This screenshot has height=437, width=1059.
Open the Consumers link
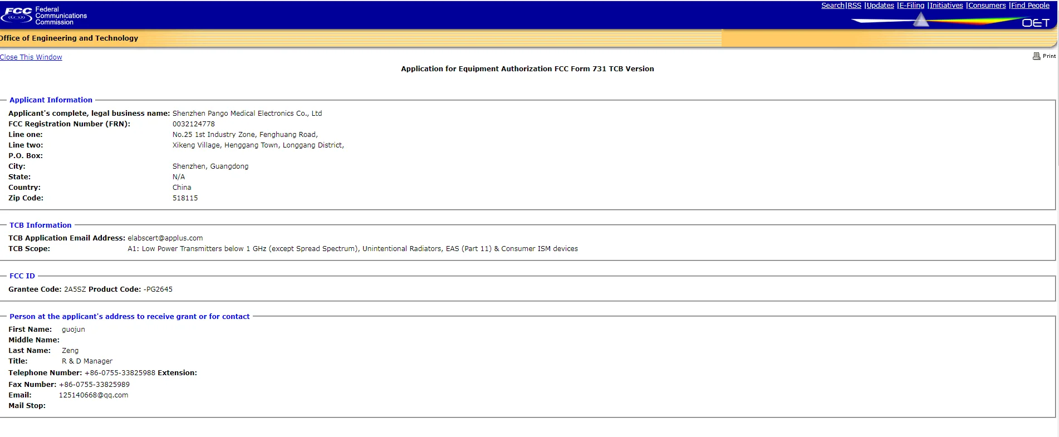pos(987,6)
